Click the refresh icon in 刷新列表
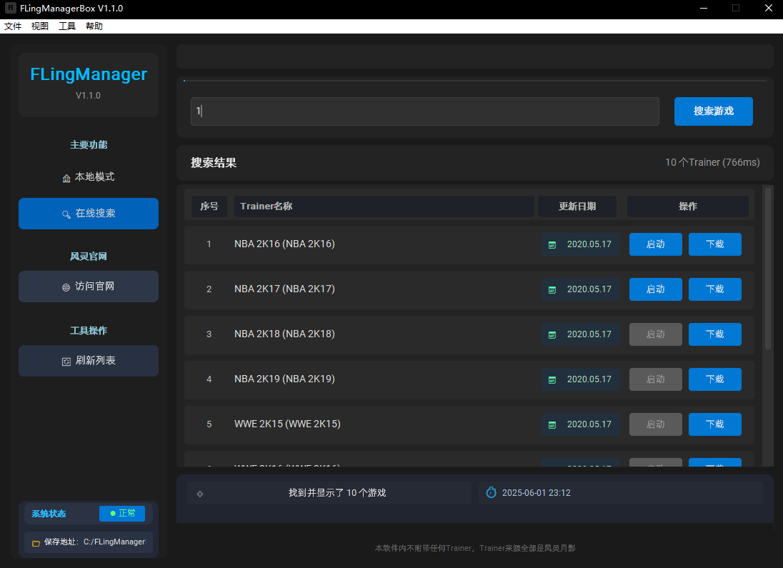This screenshot has width=783, height=568. [x=66, y=362]
